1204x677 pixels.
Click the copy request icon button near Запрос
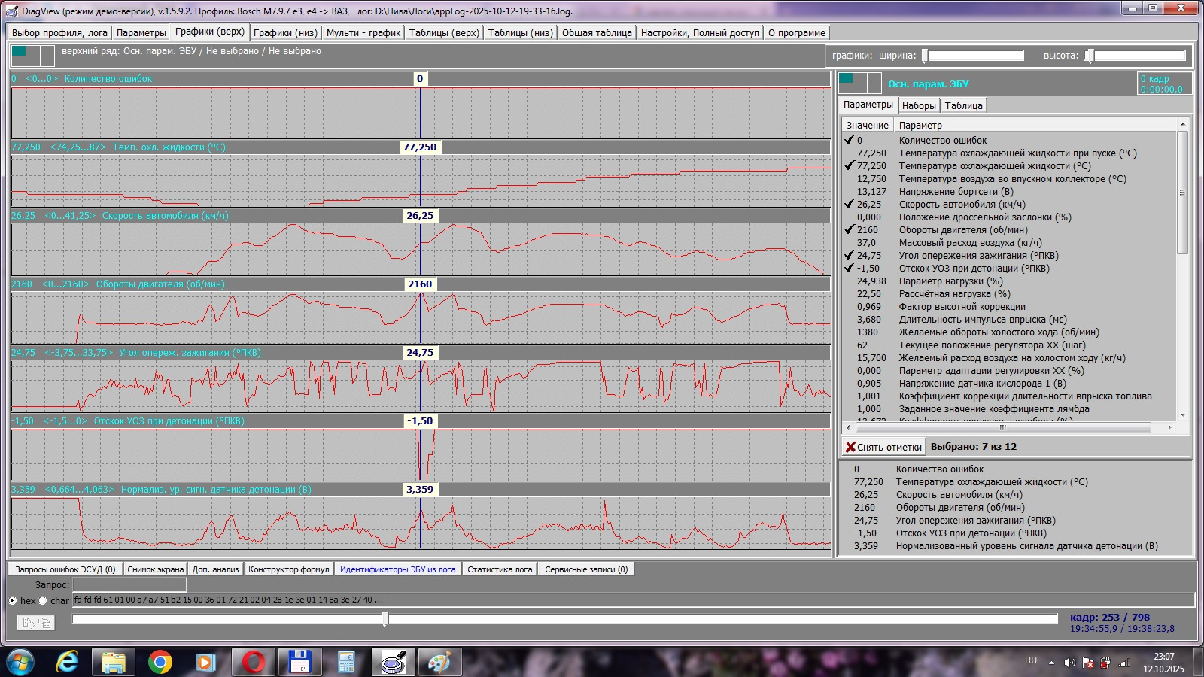click(x=36, y=622)
